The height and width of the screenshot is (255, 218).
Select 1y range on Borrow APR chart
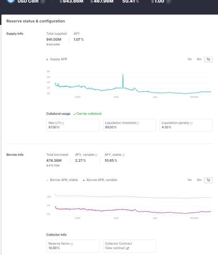(208, 180)
